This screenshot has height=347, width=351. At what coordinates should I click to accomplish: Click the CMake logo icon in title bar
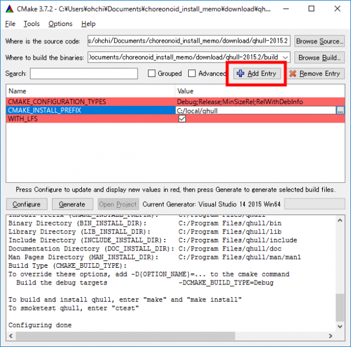coord(9,9)
